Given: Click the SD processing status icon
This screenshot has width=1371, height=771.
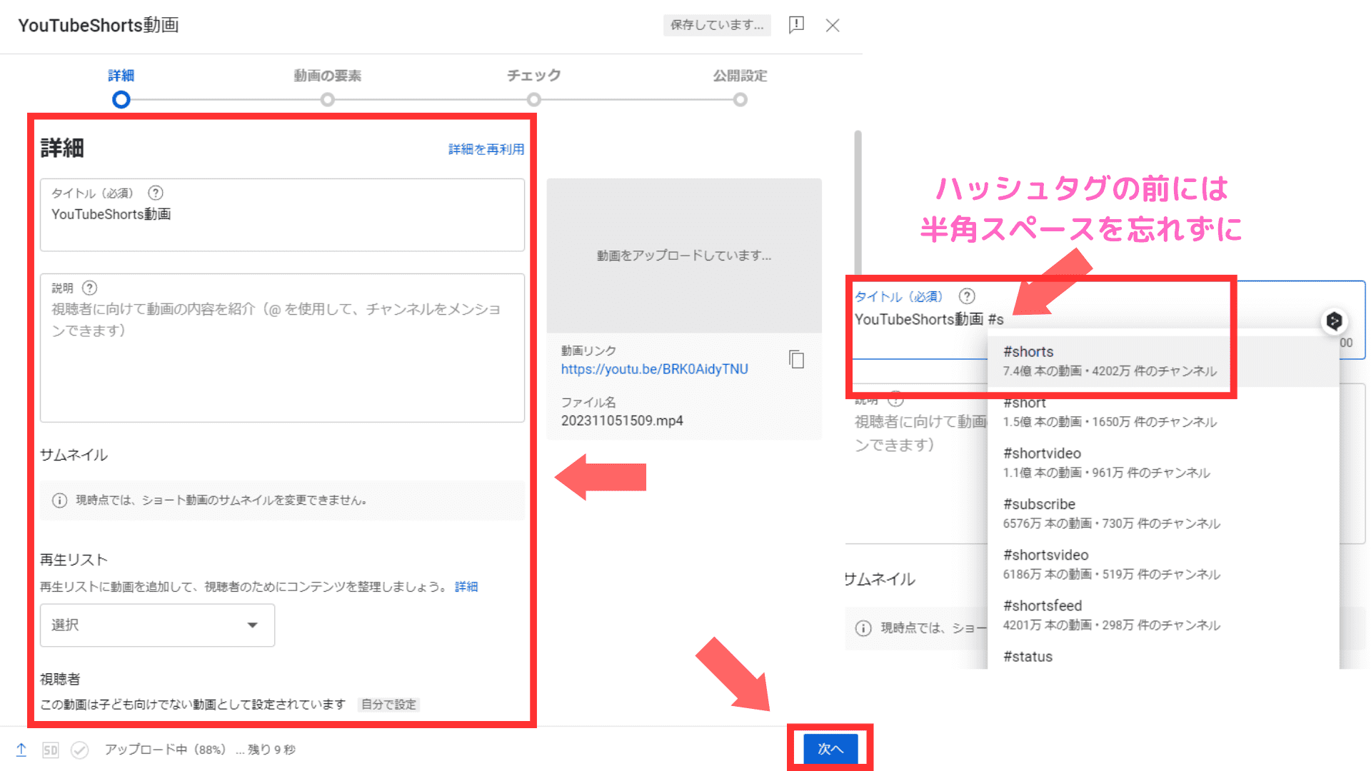Looking at the screenshot, I should coord(50,750).
